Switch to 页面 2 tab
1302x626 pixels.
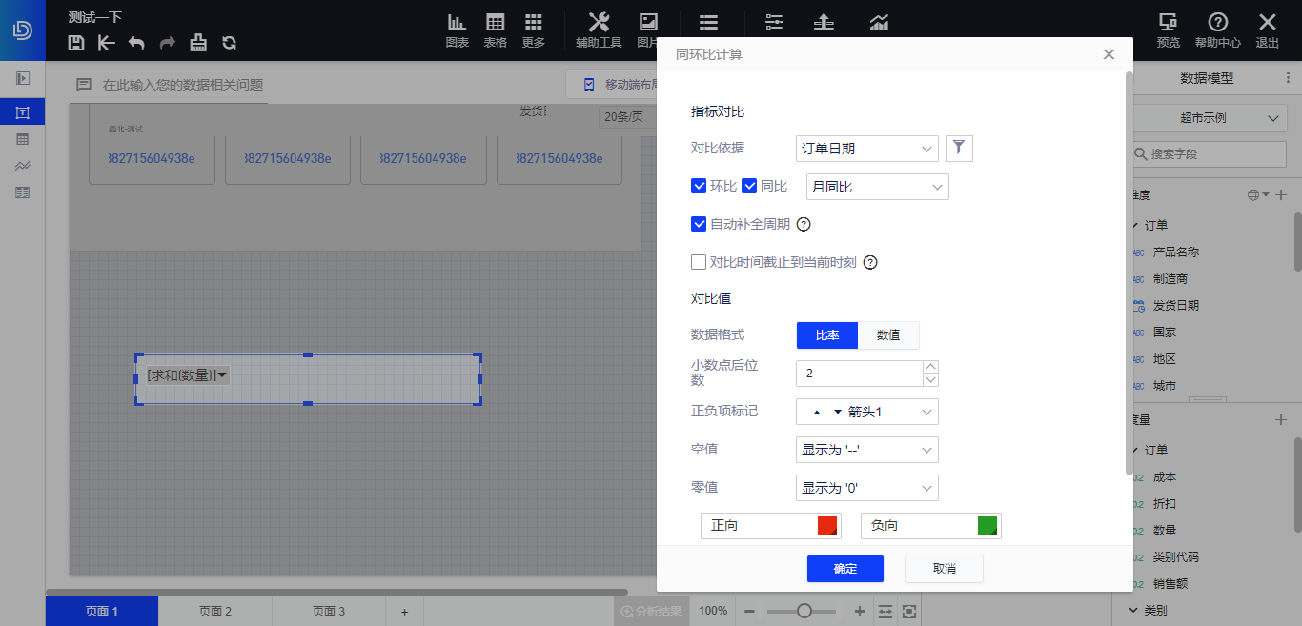[214, 611]
